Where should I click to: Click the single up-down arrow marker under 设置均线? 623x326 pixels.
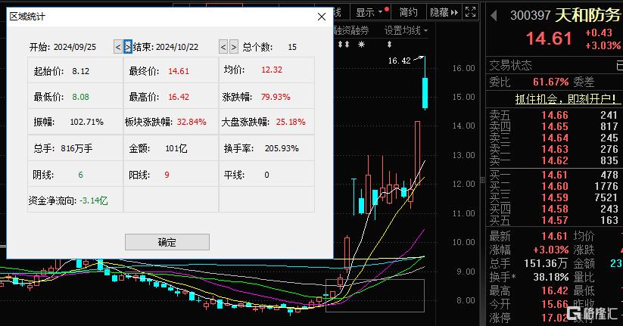pyautogui.click(x=389, y=45)
